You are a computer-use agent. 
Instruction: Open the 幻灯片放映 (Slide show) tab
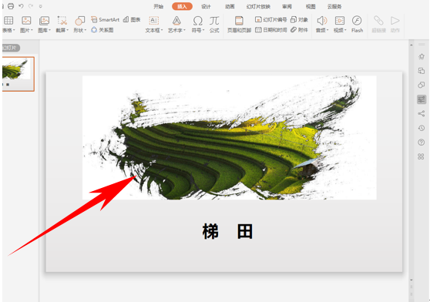tap(258, 6)
